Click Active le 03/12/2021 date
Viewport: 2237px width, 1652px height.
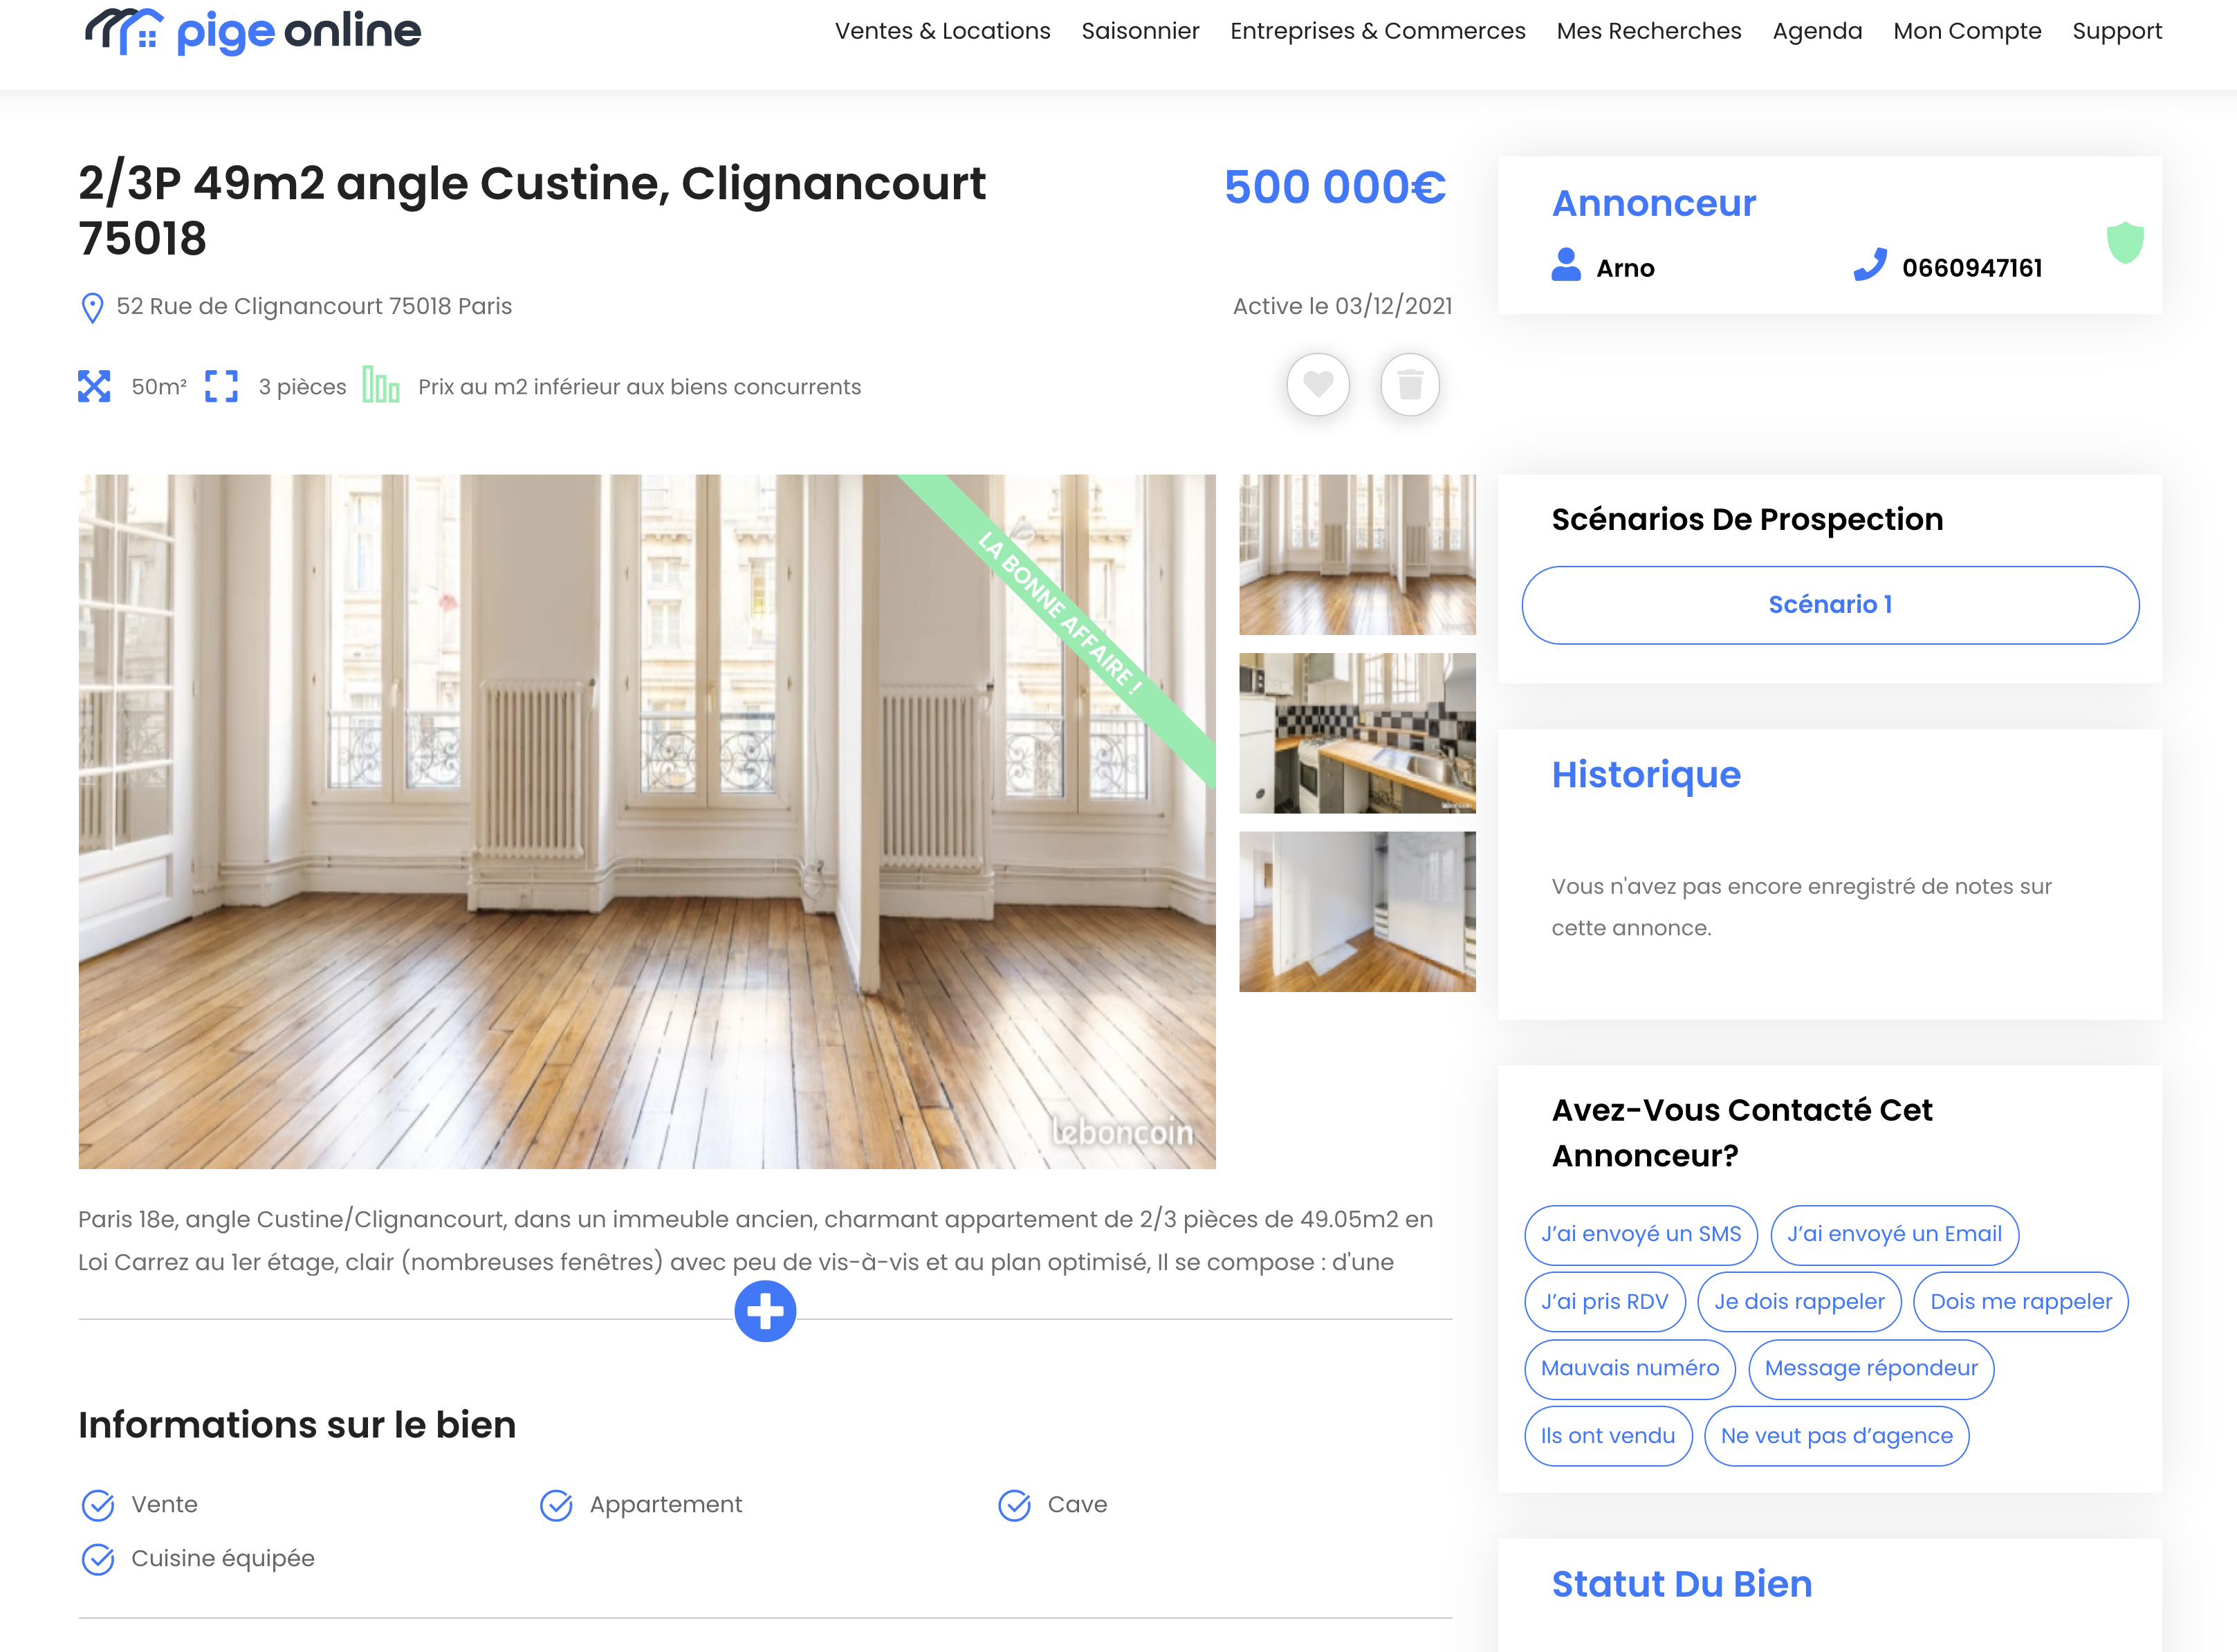[x=1342, y=306]
